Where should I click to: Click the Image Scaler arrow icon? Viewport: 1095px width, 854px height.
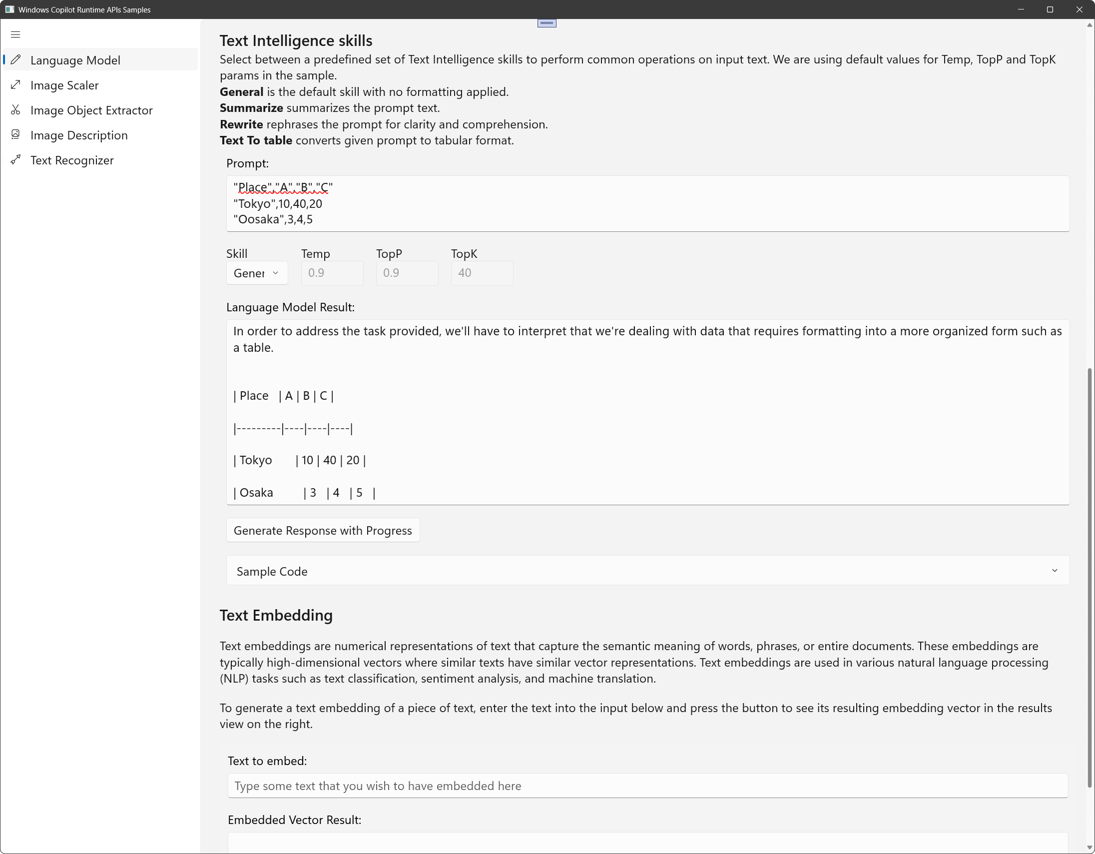coord(15,85)
